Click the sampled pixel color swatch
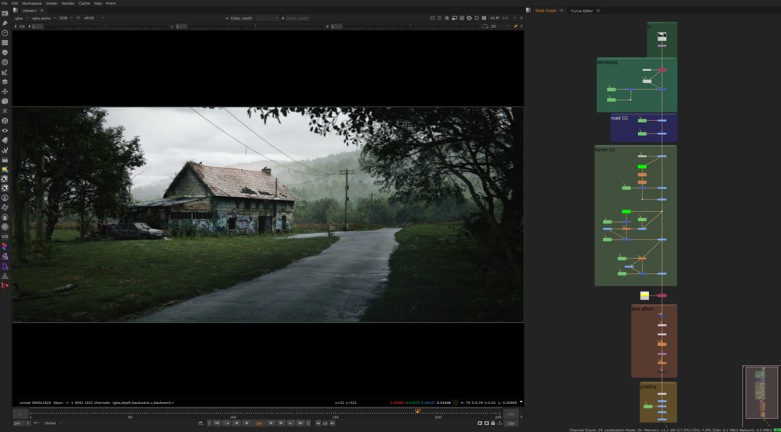This screenshot has height=432, width=781. pyautogui.click(x=455, y=403)
